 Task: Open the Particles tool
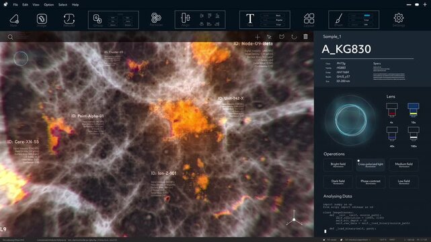coord(156,18)
